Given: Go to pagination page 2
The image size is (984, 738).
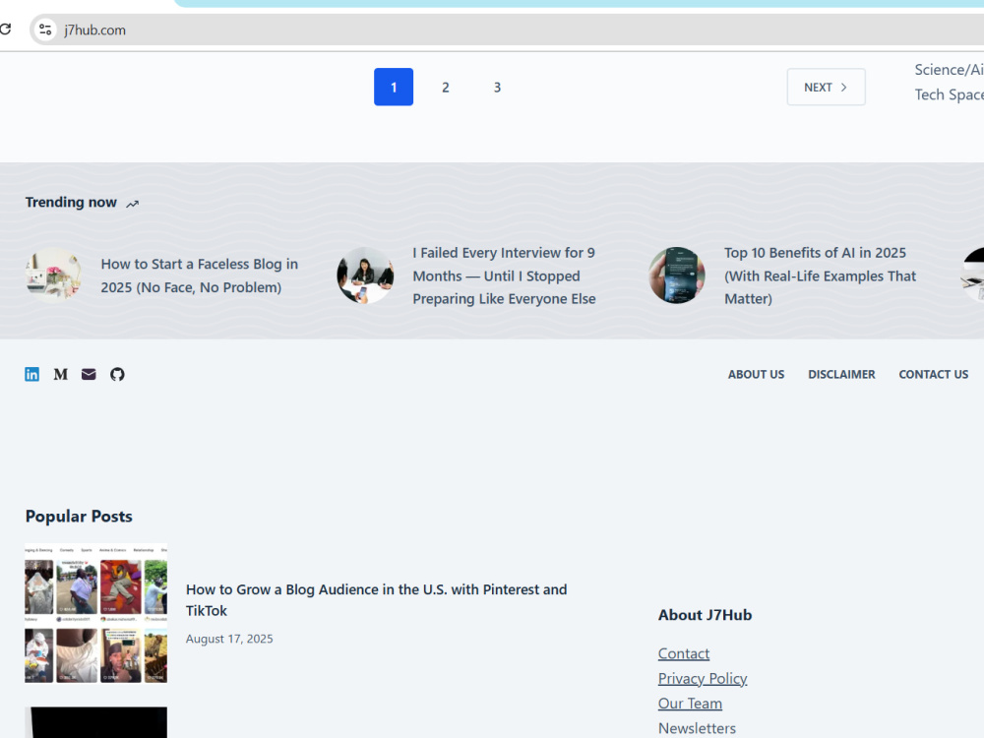Looking at the screenshot, I should (x=446, y=88).
